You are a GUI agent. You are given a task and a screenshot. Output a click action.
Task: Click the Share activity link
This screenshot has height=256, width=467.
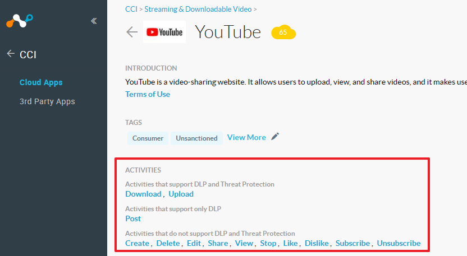click(x=218, y=243)
